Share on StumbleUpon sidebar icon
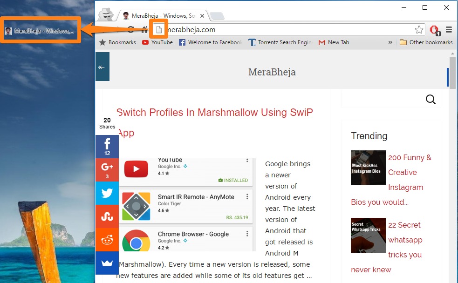458x283 pixels. [107, 216]
